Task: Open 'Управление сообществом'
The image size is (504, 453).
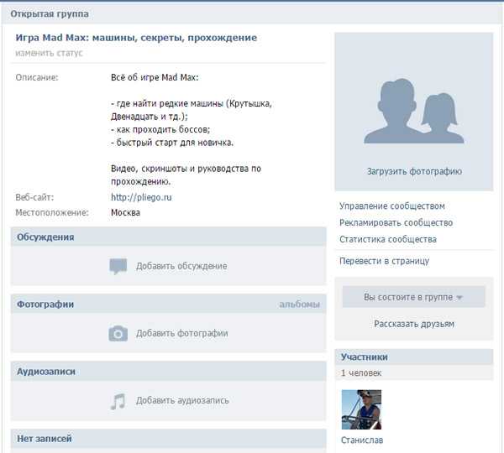Action: coord(392,206)
